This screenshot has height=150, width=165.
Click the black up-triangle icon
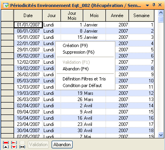(x=6, y=147)
